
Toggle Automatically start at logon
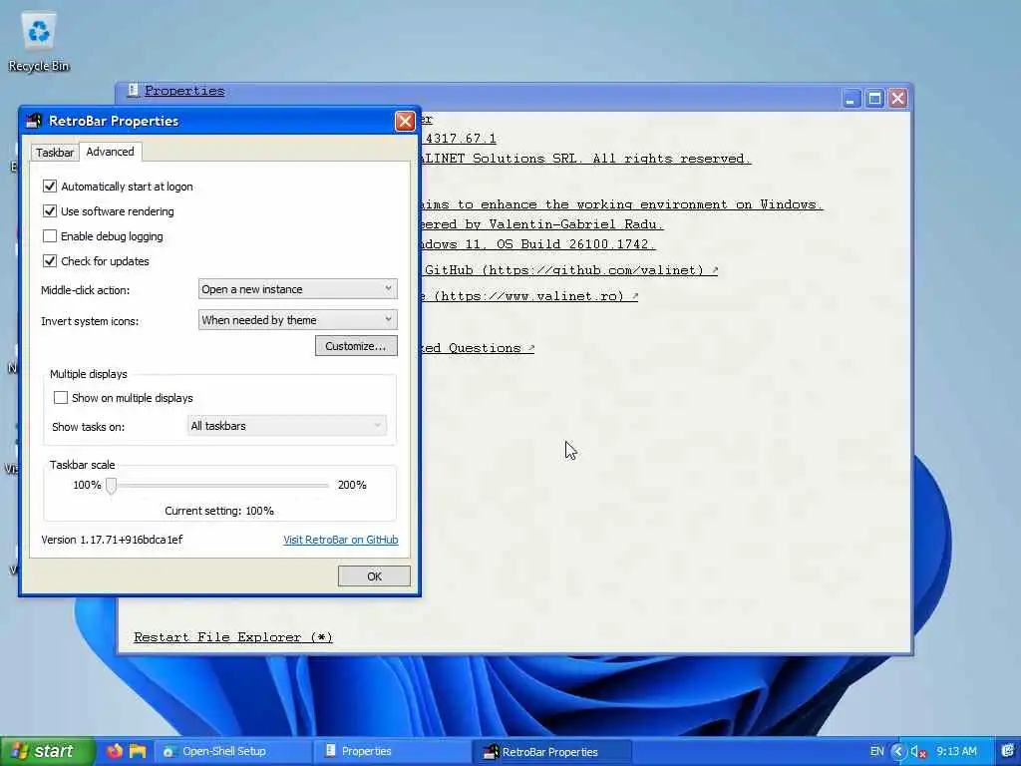[50, 187]
